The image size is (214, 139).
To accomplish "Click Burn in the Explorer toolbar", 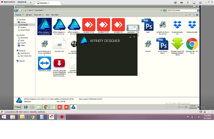I will pos(48,15).
